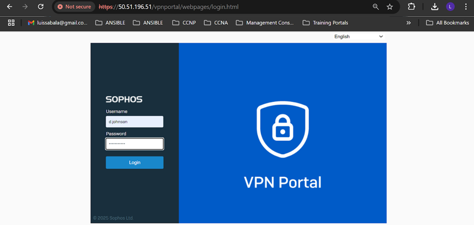
Task: Open the CCNA bookmark folder
Action: click(x=216, y=23)
